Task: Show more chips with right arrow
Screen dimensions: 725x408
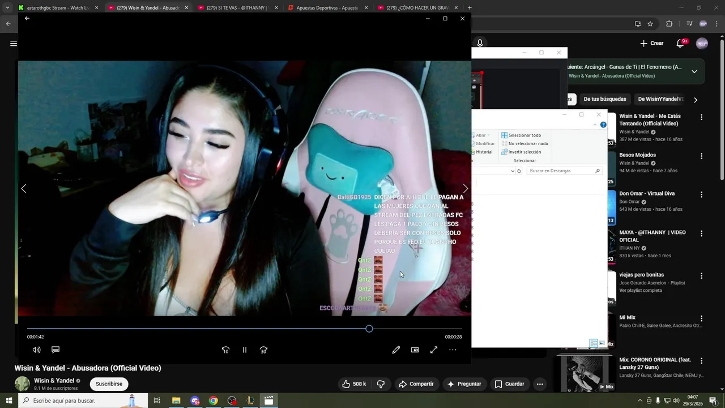Action: coord(696,100)
